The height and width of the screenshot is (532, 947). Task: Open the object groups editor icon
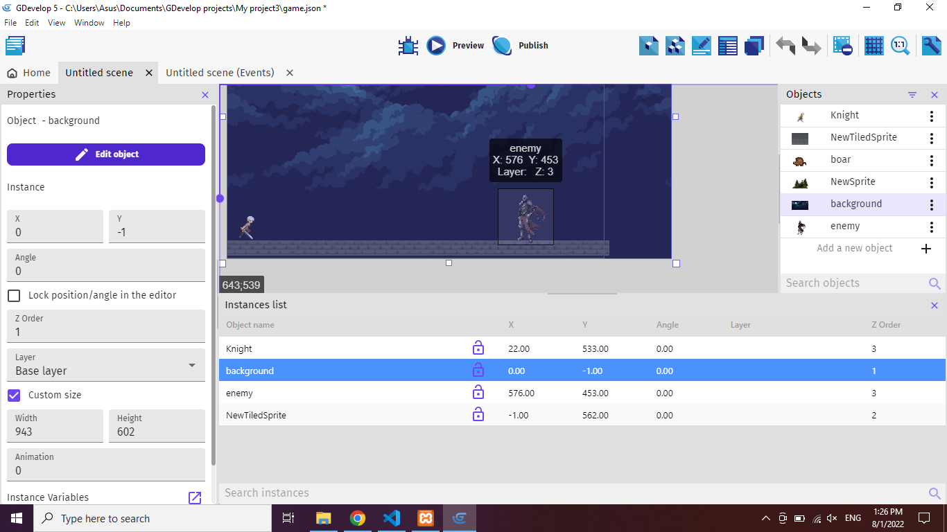[675, 46]
